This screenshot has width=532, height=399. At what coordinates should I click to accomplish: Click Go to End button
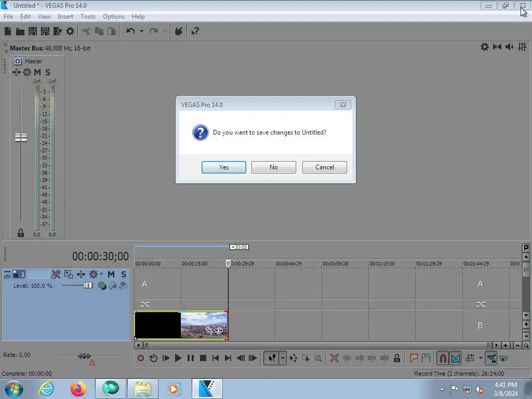(x=228, y=358)
